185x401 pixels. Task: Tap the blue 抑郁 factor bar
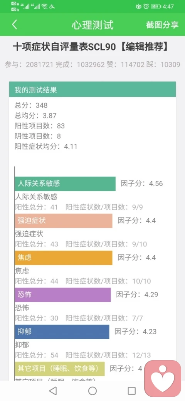tap(62, 332)
